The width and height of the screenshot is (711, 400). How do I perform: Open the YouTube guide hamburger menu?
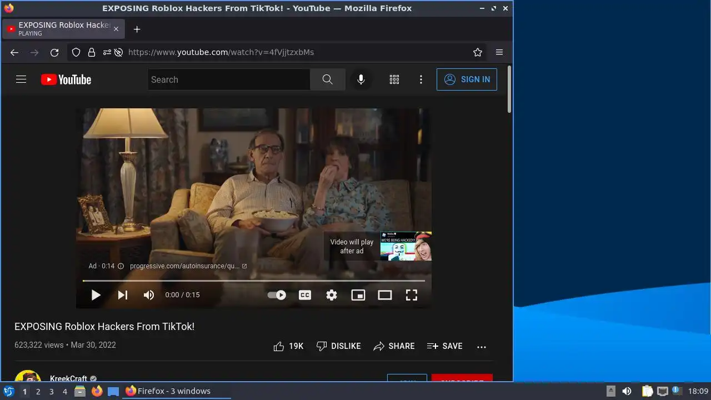(x=21, y=79)
